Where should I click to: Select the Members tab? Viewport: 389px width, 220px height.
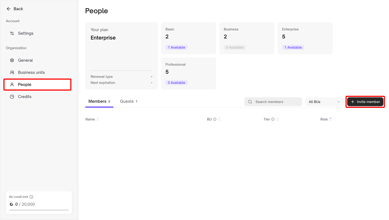point(99,102)
